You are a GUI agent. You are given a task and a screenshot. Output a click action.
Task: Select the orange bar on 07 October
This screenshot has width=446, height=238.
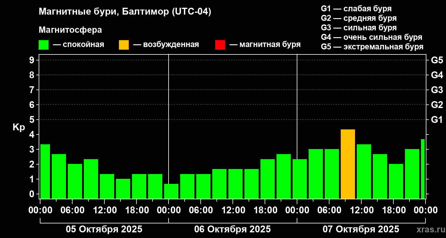click(348, 164)
